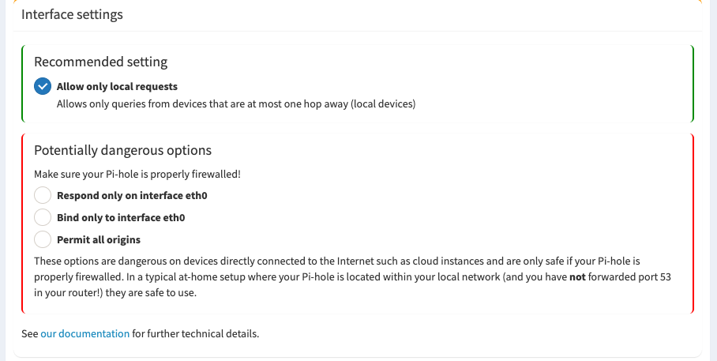Click the 'Respond only on interface eth0' label text

point(132,195)
